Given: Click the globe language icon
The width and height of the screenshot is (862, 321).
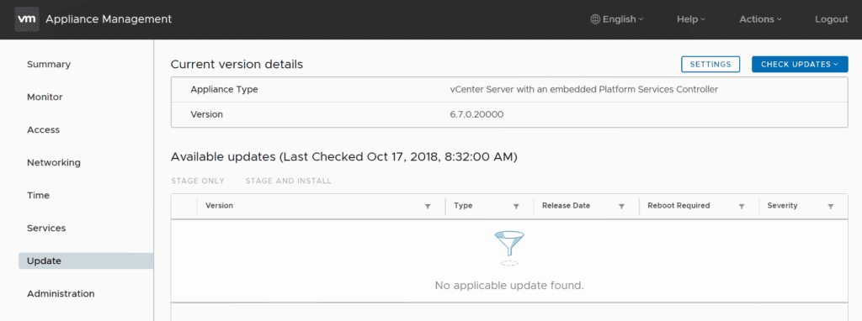Looking at the screenshot, I should 595,19.
